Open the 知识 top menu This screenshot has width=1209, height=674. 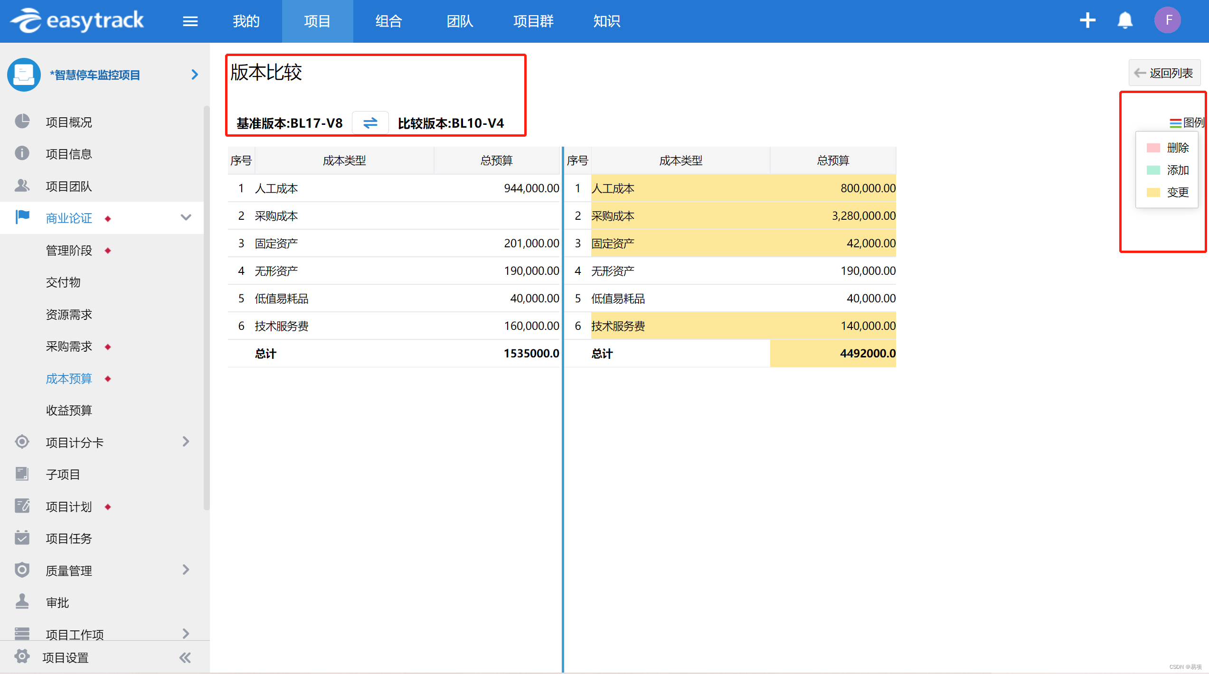(606, 21)
